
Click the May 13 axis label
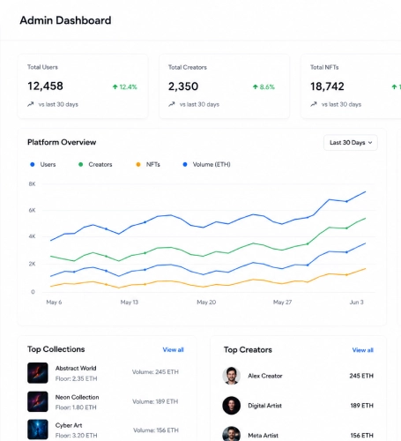tap(130, 303)
